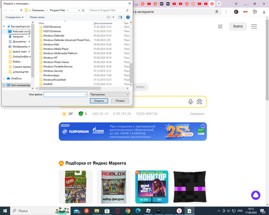Image resolution: width=269 pixels, height=215 pixels.
Task: Sort files by the Имя column header
Action: (41, 23)
